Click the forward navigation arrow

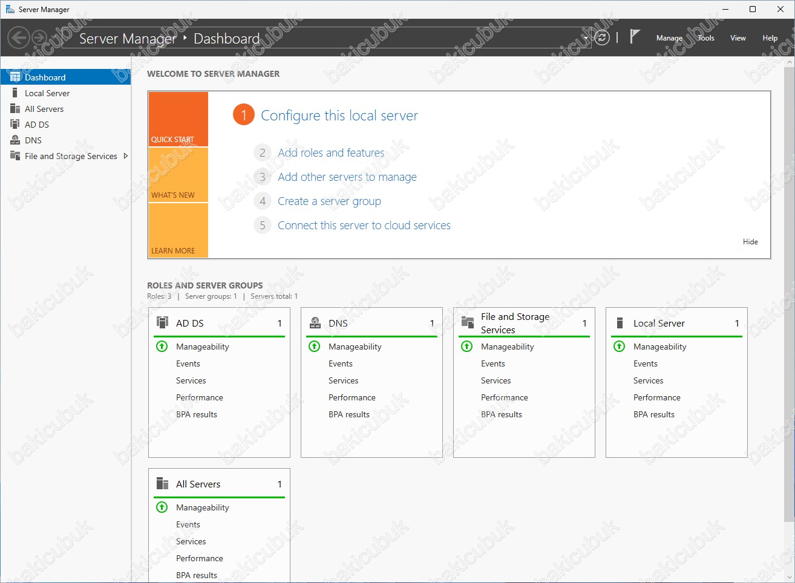coord(39,37)
